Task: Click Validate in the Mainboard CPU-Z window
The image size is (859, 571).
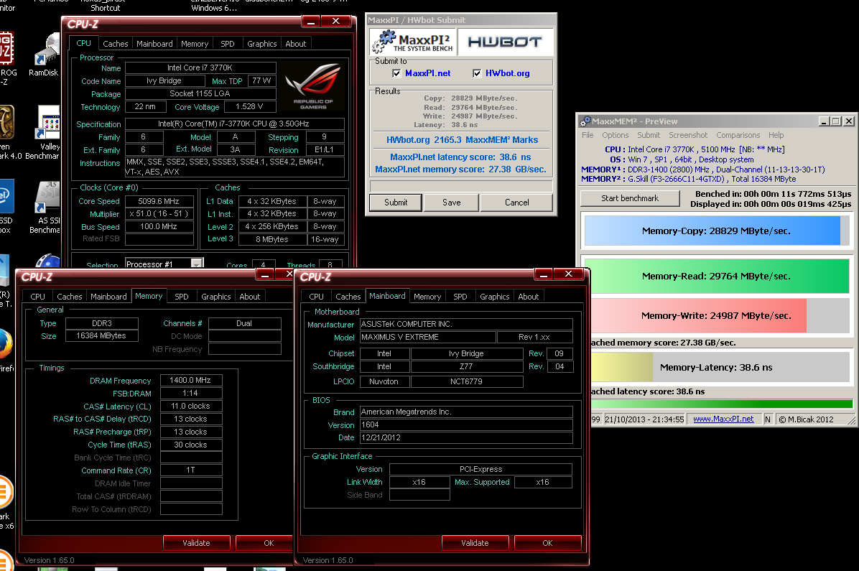Action: pos(475,543)
